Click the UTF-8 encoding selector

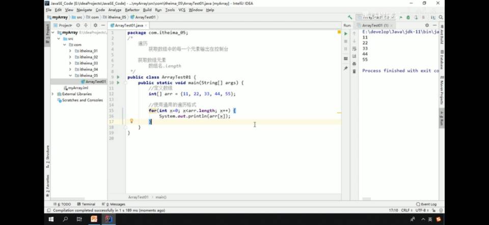pos(421,210)
